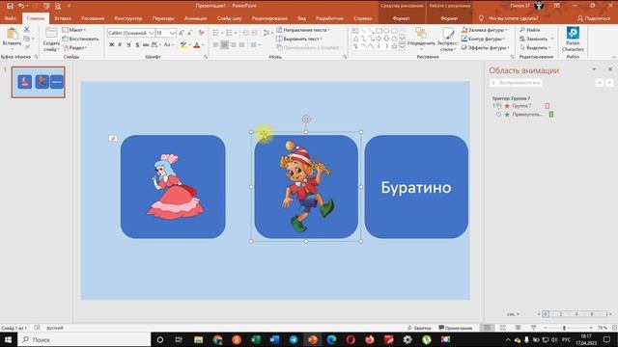Select the triangle shape in shapes gallery
This screenshot has height=347, width=618.
pyautogui.click(x=356, y=39)
